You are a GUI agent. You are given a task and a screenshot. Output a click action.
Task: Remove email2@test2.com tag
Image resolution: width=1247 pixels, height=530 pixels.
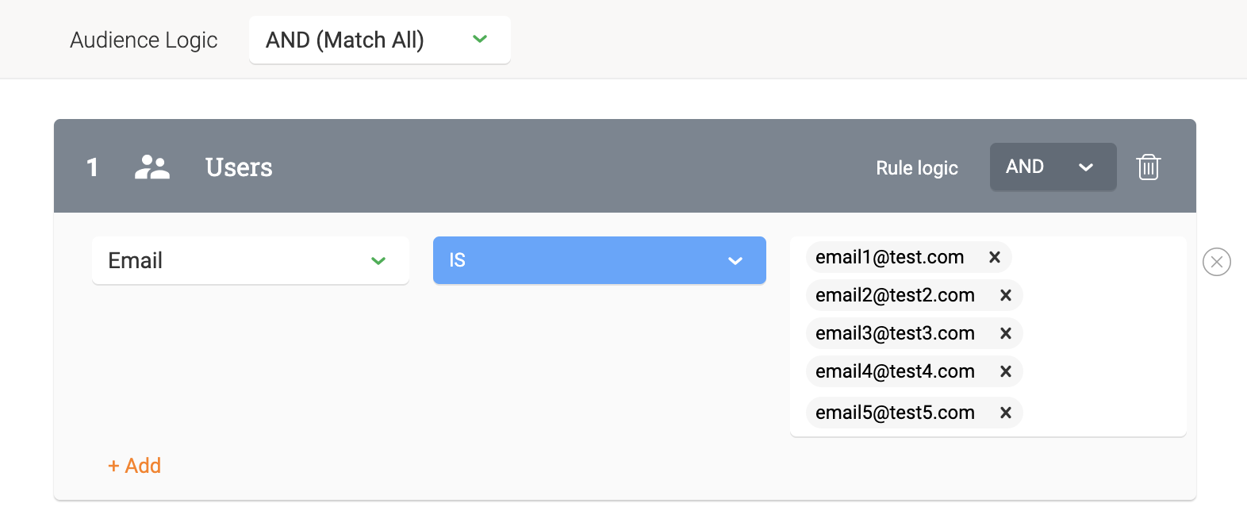coord(1005,295)
